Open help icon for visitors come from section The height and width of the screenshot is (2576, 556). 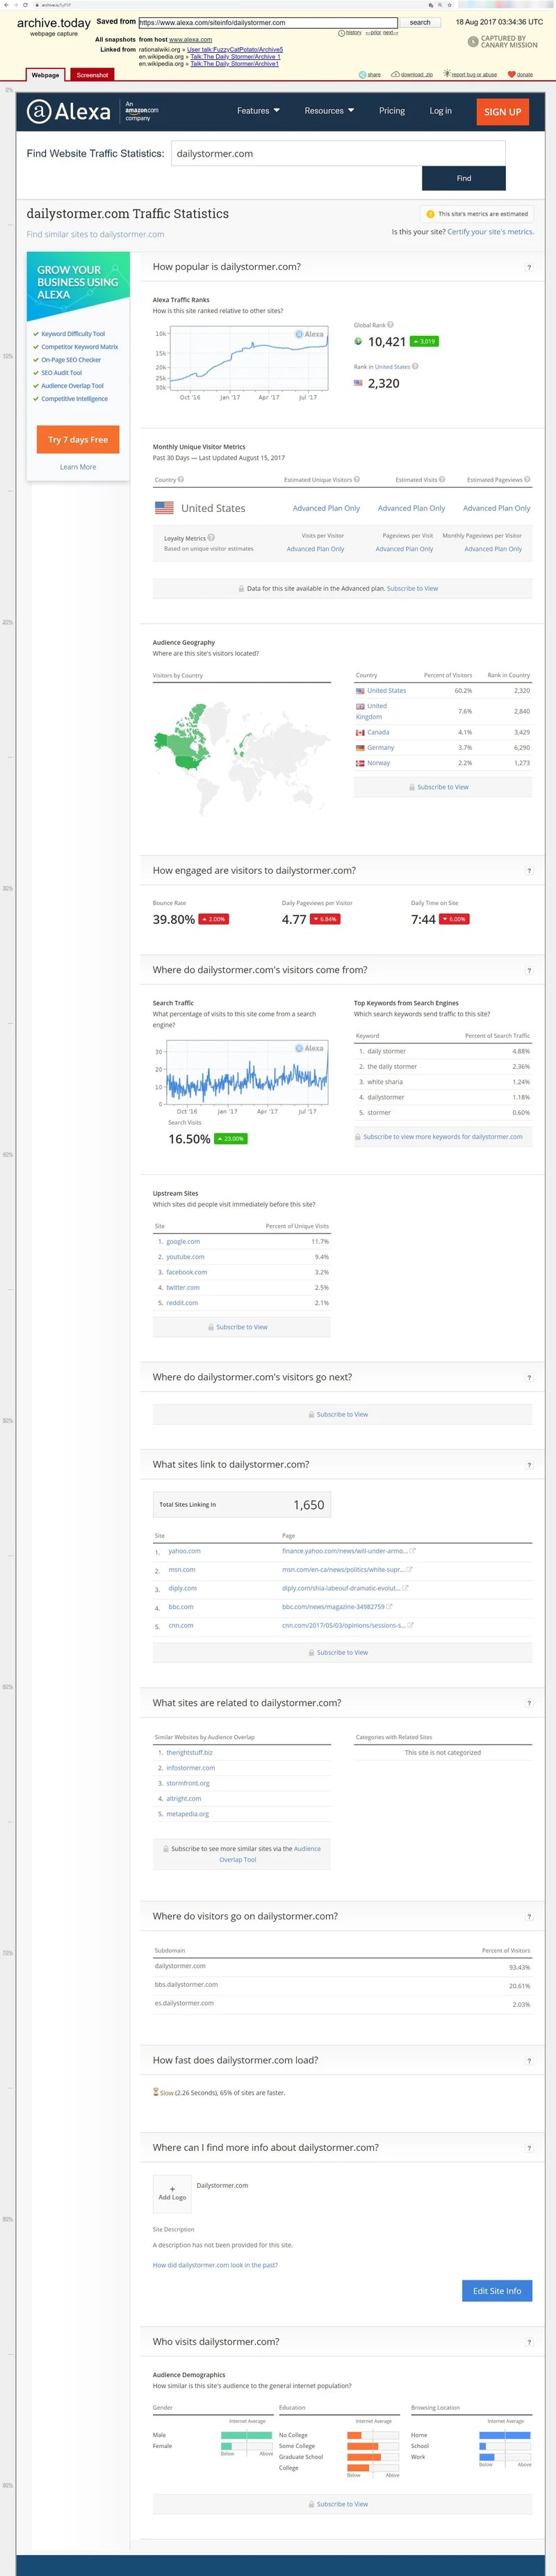(x=528, y=970)
